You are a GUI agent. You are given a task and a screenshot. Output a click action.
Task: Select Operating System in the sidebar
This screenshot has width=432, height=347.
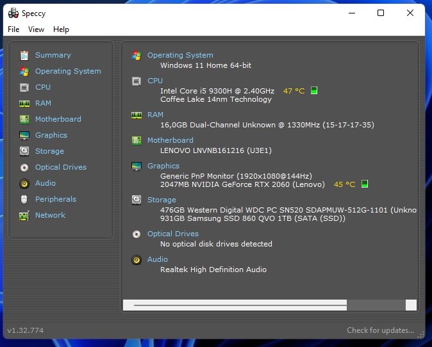pyautogui.click(x=68, y=71)
